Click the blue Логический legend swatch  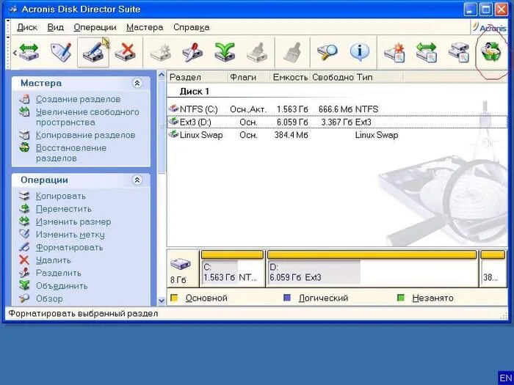coord(287,298)
